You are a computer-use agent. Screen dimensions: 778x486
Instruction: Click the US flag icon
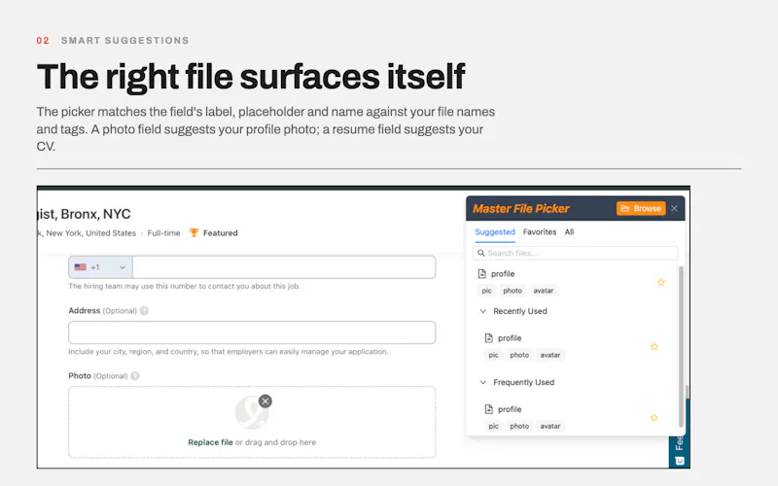(81, 267)
